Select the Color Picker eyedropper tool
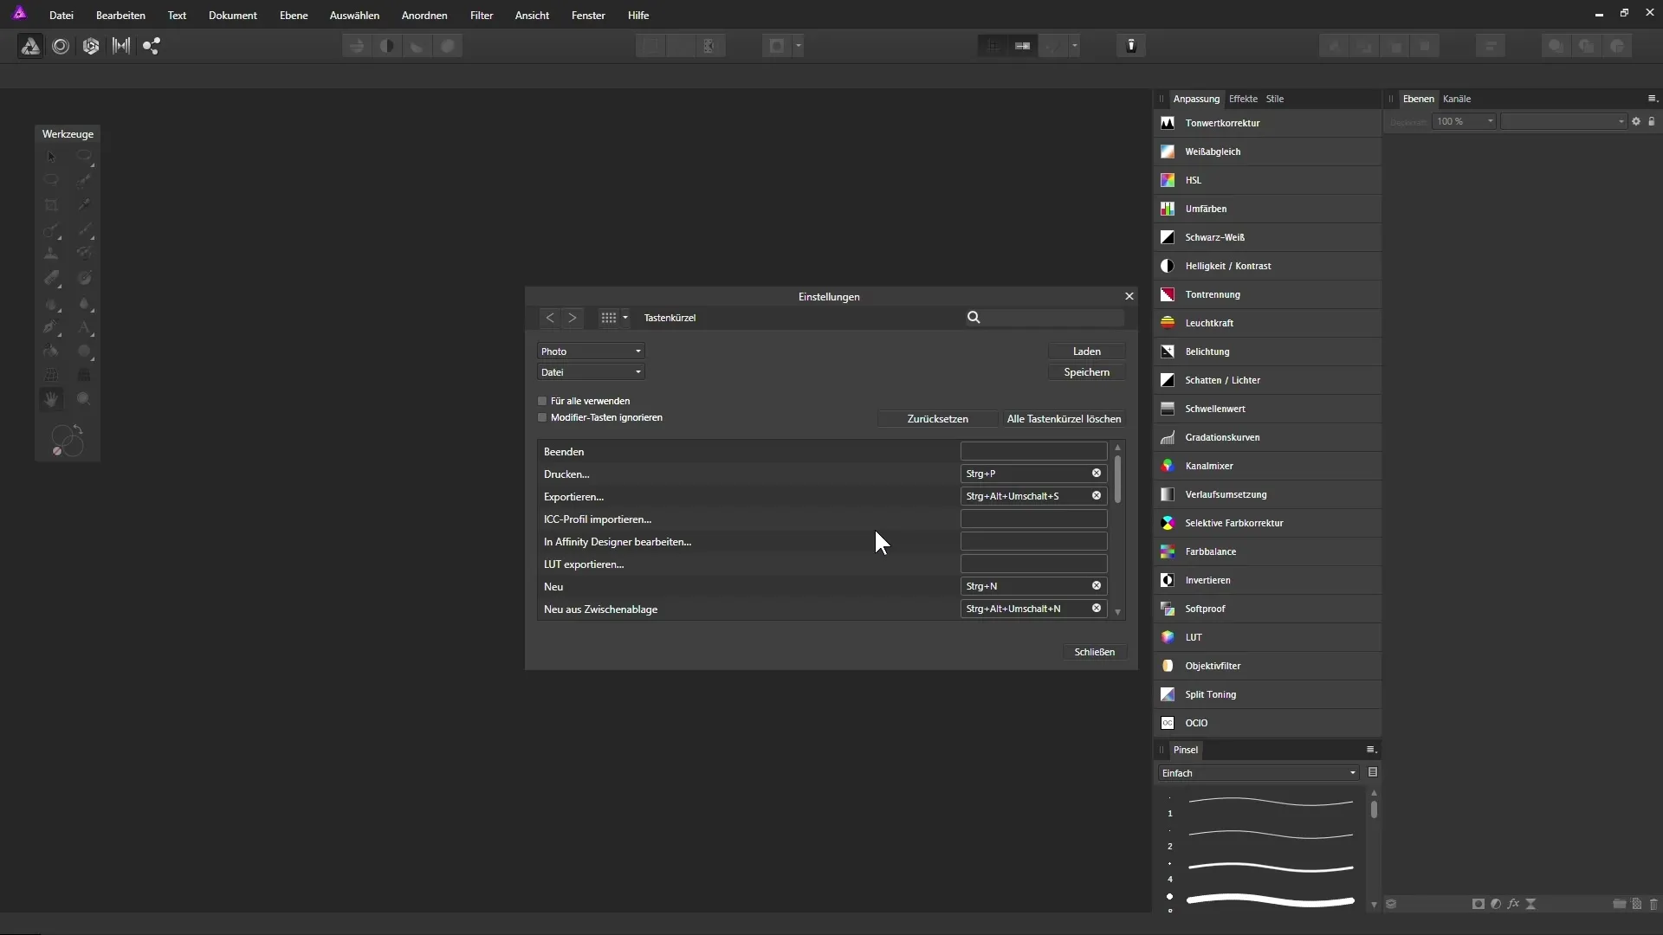This screenshot has height=935, width=1663. coord(84,205)
